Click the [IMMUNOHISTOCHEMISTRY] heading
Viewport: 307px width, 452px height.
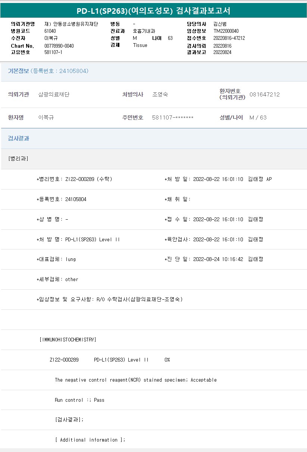coord(68,340)
